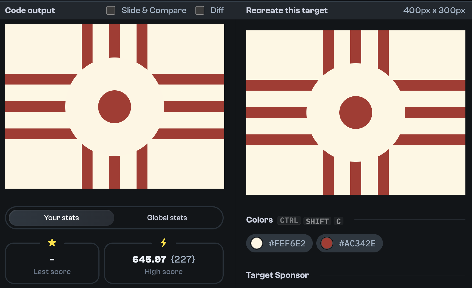
Task: Click the C key badge next to Colors
Action: (x=339, y=221)
